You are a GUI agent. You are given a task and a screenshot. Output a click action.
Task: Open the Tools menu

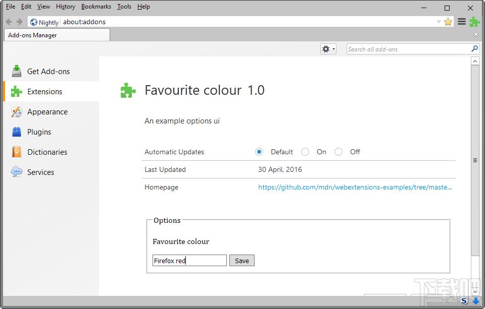124,7
